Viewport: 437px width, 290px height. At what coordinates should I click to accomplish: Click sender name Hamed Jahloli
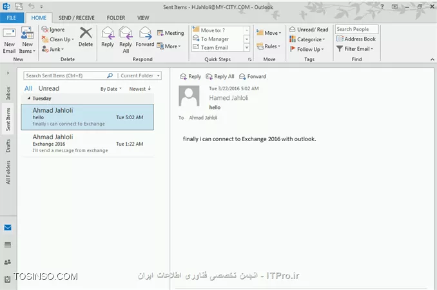(229, 98)
